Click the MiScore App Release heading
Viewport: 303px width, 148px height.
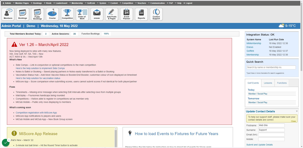(38, 134)
